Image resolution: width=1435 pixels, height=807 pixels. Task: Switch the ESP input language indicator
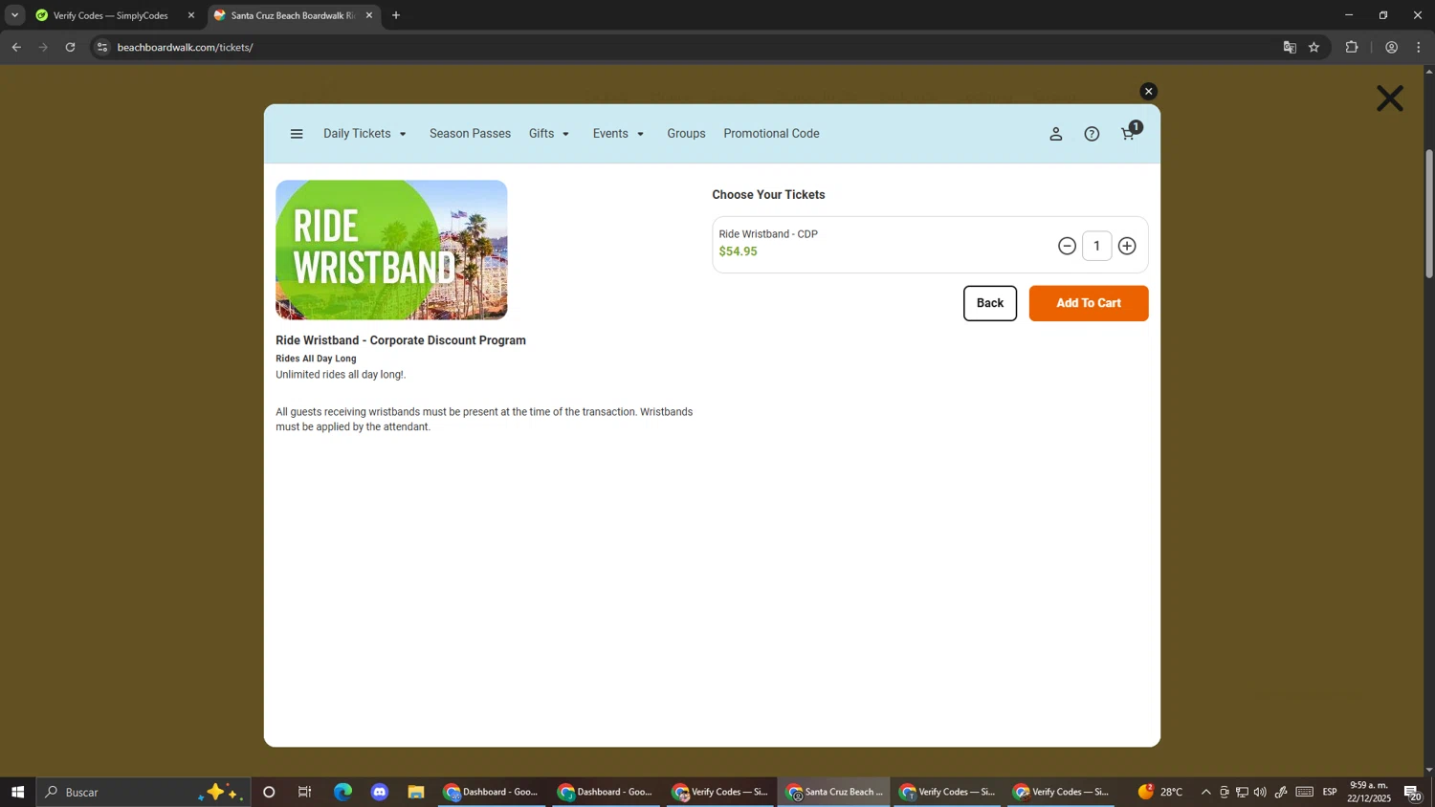pyautogui.click(x=1330, y=792)
